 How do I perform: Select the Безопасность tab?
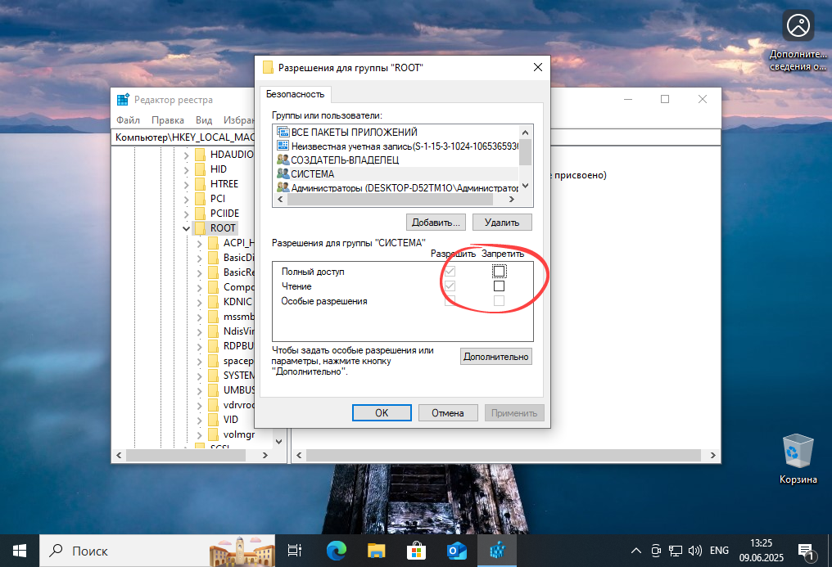(295, 94)
